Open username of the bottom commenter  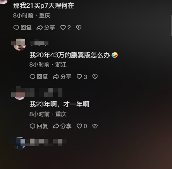coord(48,142)
